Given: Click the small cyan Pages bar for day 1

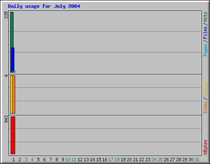Looking at the screenshot, I should tap(14, 72).
